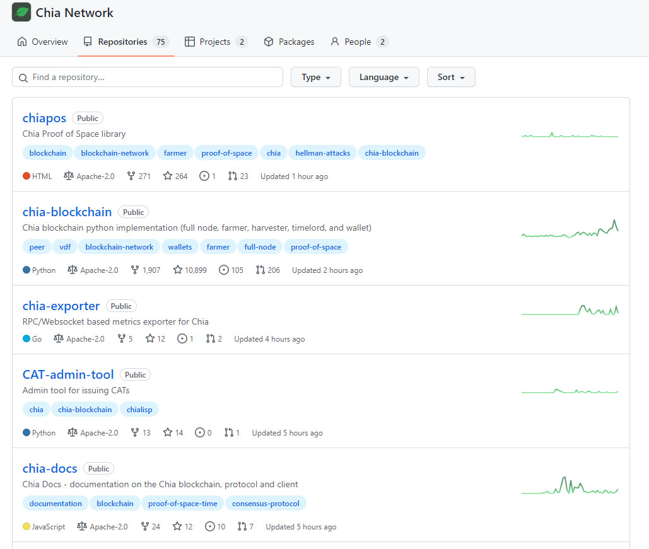Click 'Updated 1 hour ago' text
Viewport: 649px width, 549px height.
point(295,176)
